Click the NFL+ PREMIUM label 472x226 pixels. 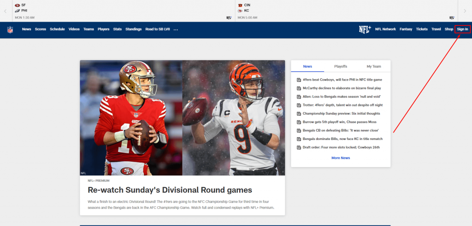[x=99, y=180]
